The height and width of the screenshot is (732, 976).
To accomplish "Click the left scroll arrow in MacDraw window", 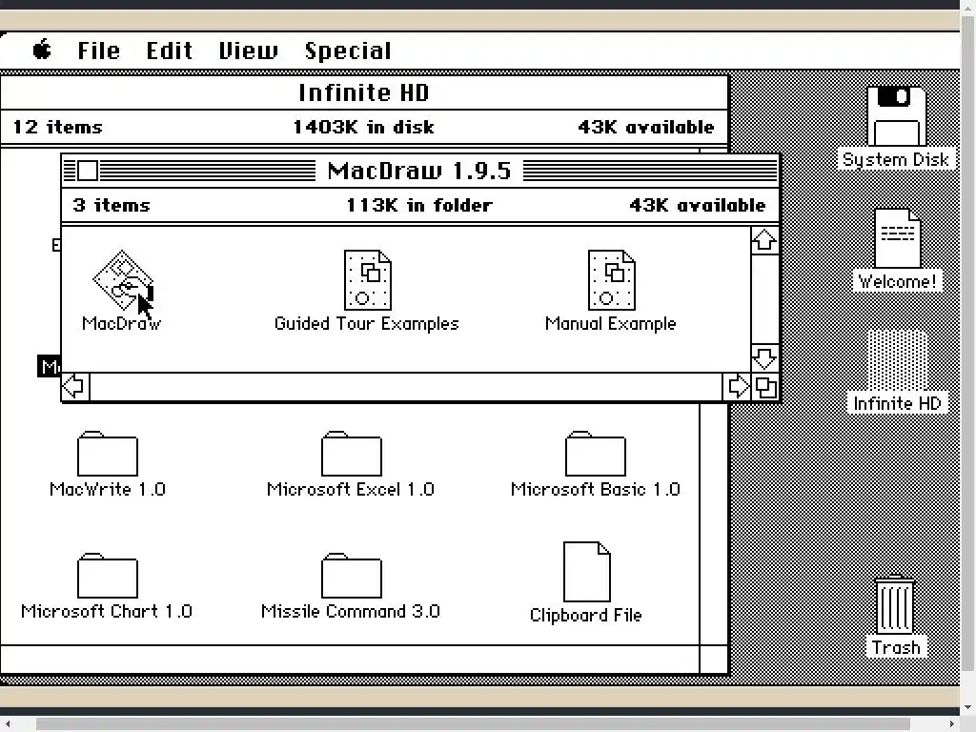I will [75, 387].
